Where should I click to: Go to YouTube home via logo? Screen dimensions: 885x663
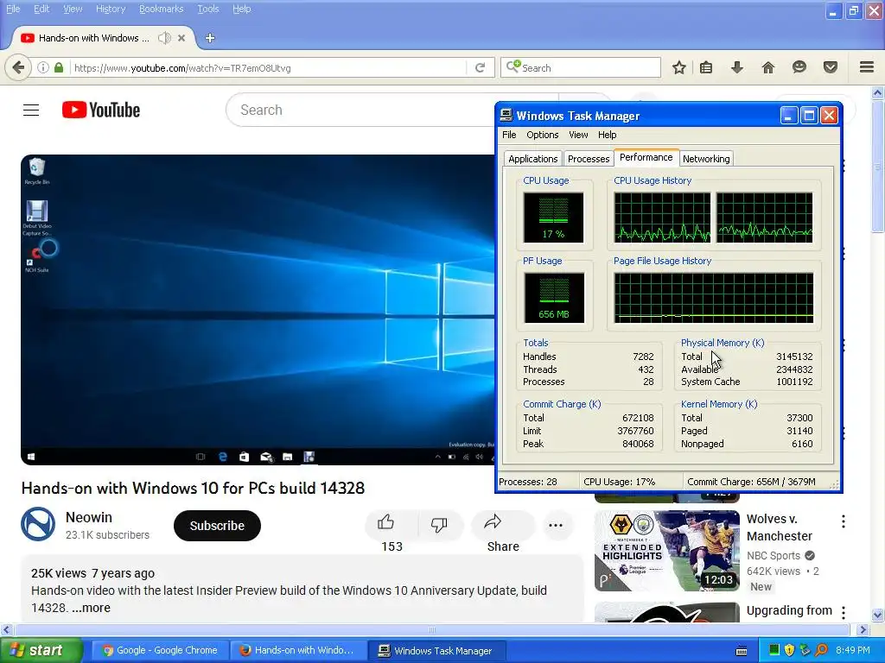(x=101, y=110)
